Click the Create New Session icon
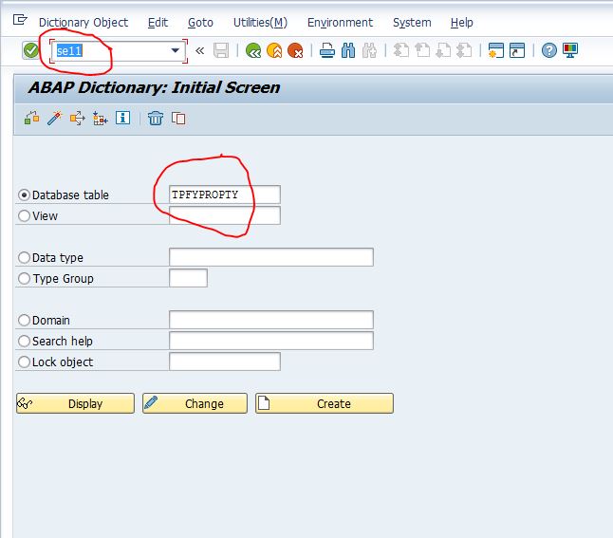The image size is (613, 538). click(x=495, y=50)
